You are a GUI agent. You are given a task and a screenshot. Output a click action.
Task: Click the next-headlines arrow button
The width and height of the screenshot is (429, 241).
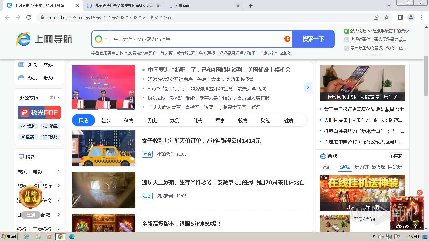pyautogui.click(x=308, y=87)
